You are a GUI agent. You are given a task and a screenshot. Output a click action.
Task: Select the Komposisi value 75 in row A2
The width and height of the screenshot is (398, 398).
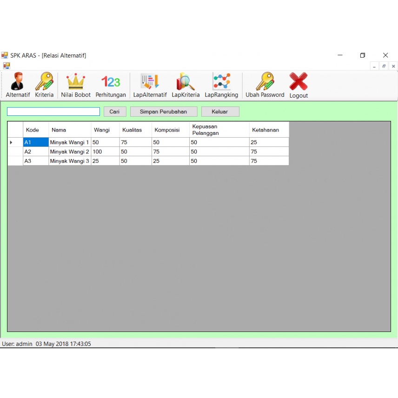[x=171, y=152]
